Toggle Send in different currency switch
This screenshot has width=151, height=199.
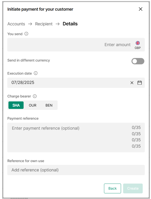138,61
